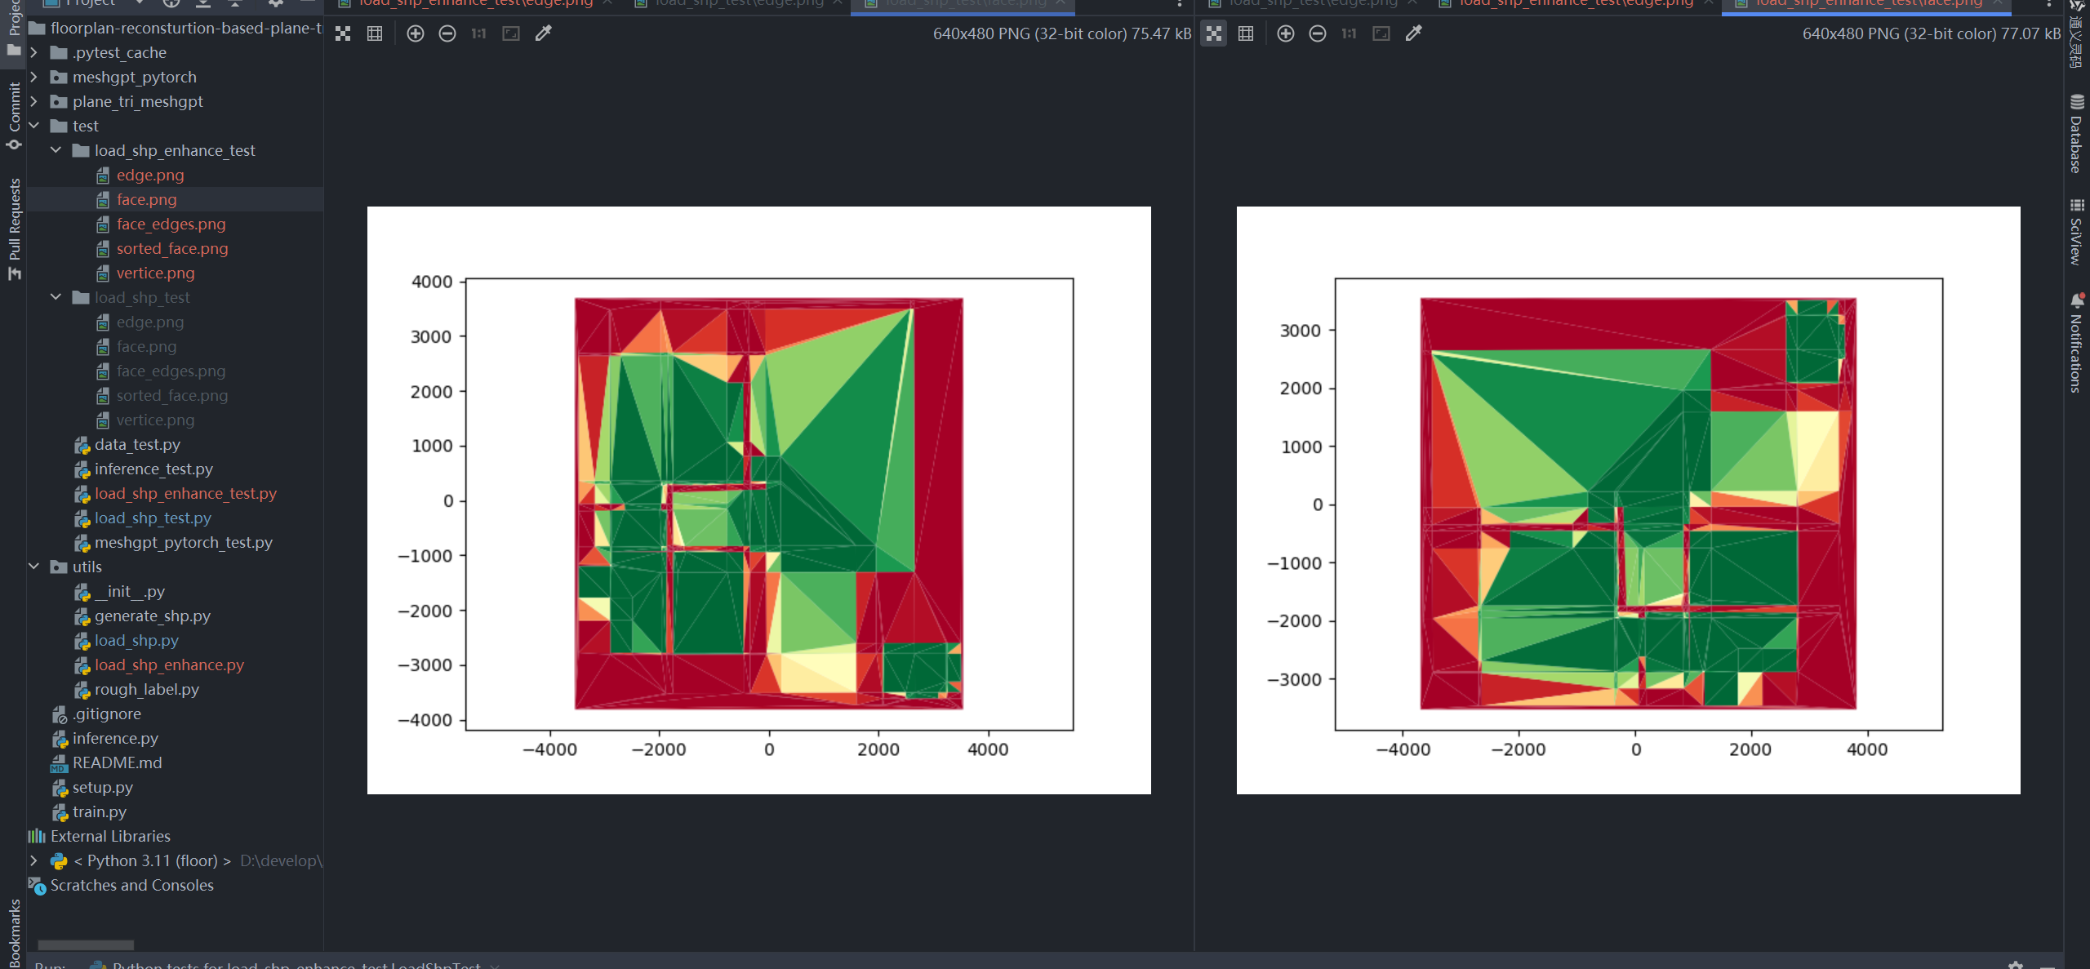
Task: Open vertice.png in load_shp_test folder
Action: [155, 420]
